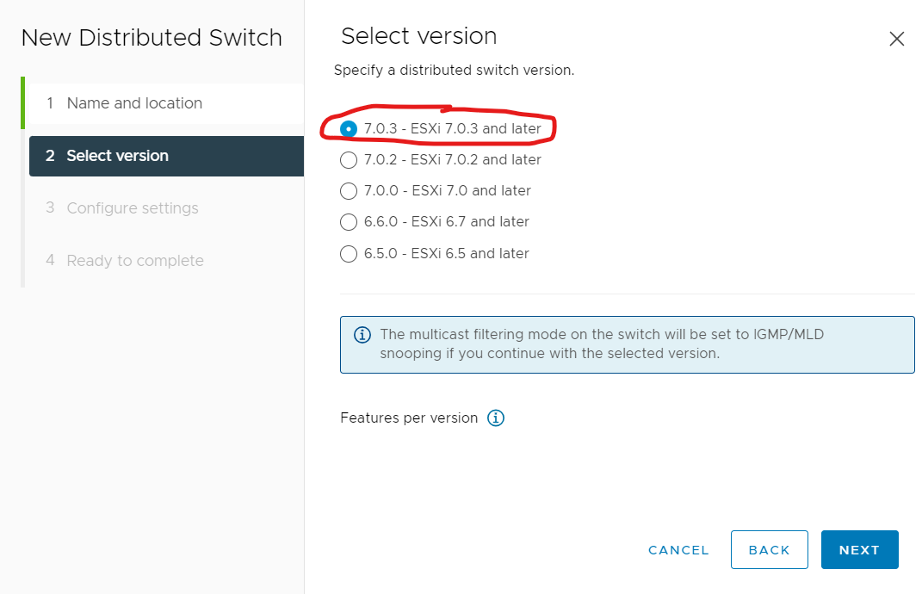The image size is (922, 594).
Task: Open the Select version wizard step
Action: click(166, 156)
